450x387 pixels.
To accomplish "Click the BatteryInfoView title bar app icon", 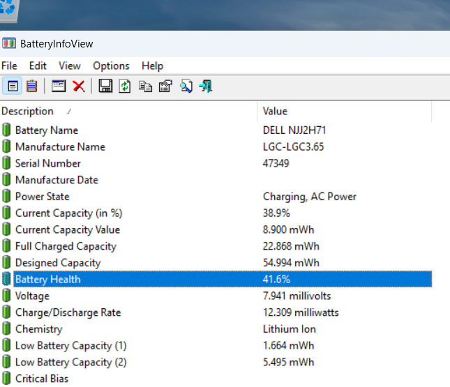I will tap(9, 44).
